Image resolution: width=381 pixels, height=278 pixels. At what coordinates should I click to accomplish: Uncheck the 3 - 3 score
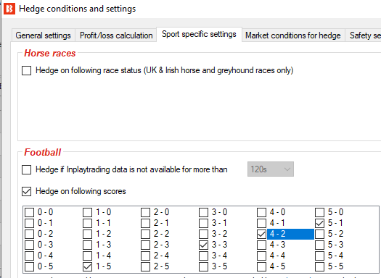(x=203, y=245)
